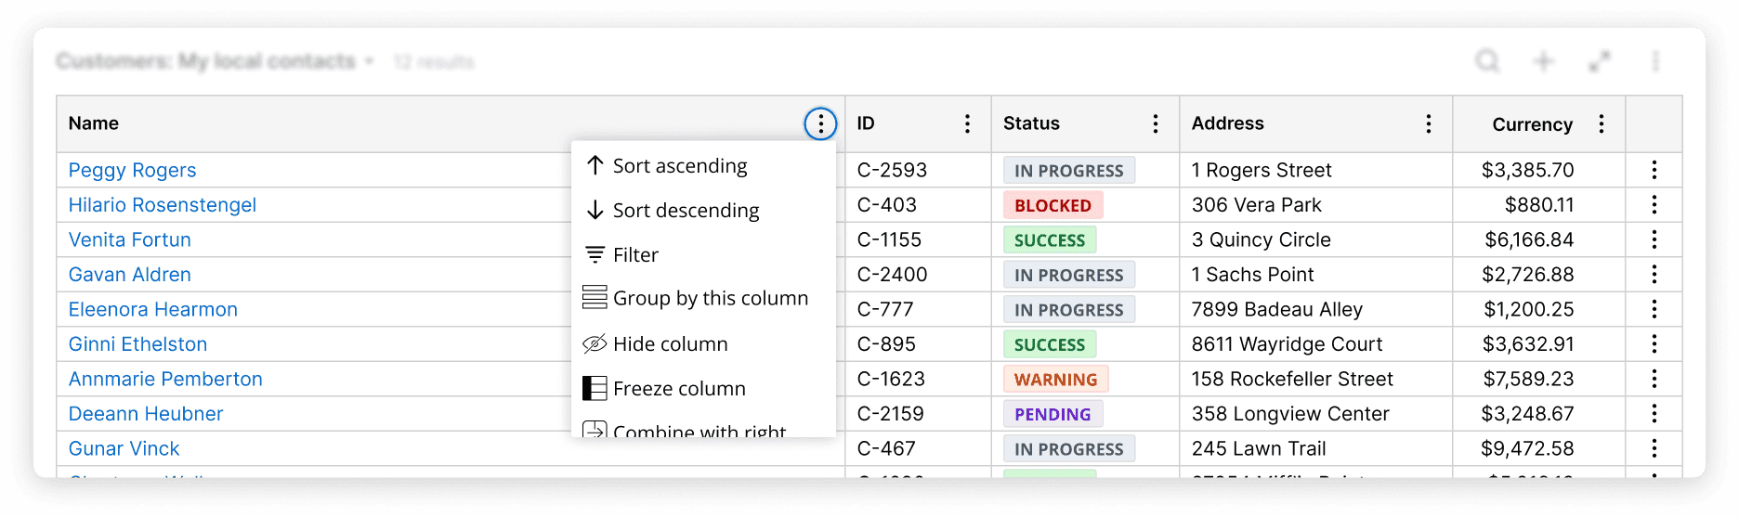Expand table to fullscreen icon
Viewport: 1739px width, 517px height.
[x=1599, y=61]
